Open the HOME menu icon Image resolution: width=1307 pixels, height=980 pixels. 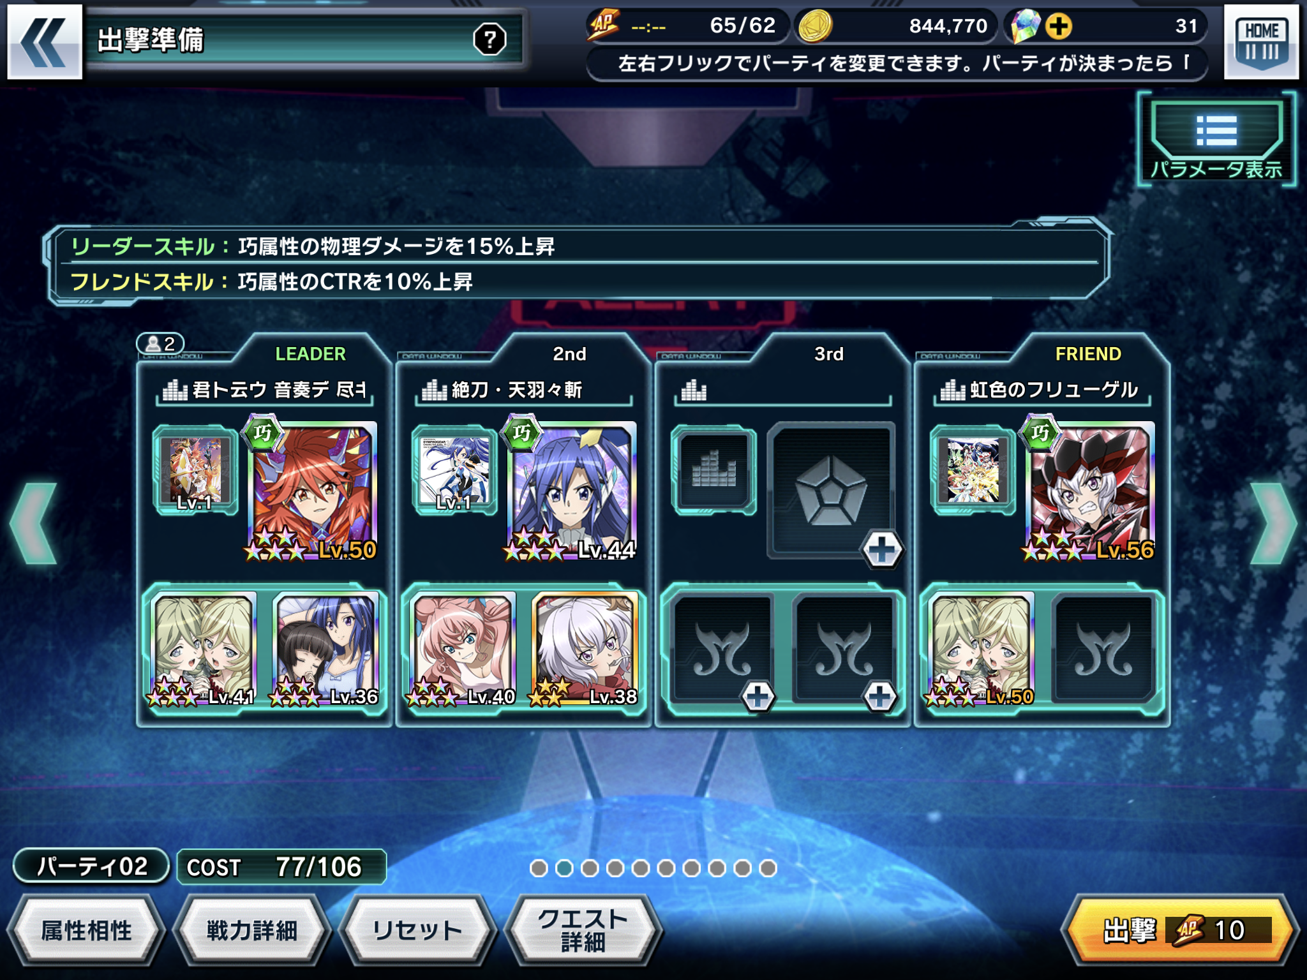click(1261, 41)
